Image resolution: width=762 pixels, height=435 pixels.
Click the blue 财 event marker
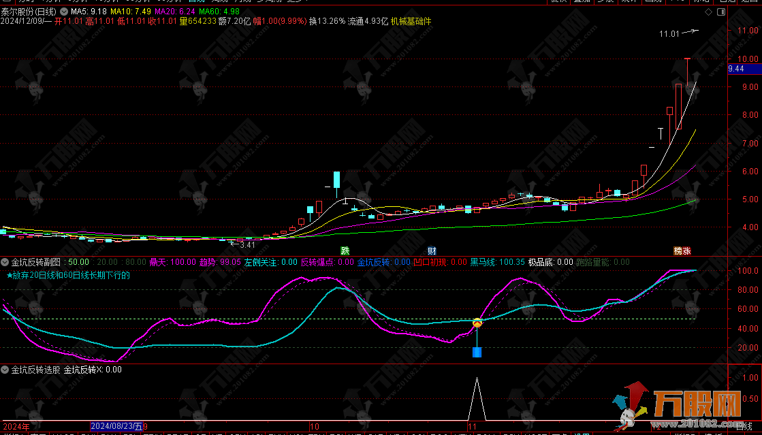[x=432, y=251]
